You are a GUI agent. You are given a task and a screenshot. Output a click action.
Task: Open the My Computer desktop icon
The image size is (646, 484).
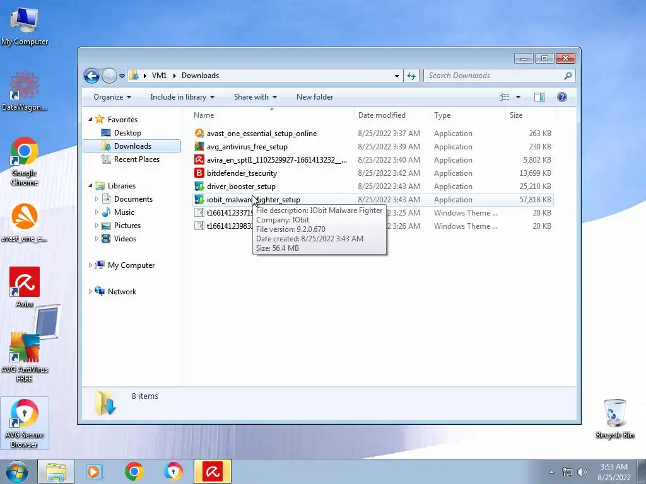click(x=25, y=25)
